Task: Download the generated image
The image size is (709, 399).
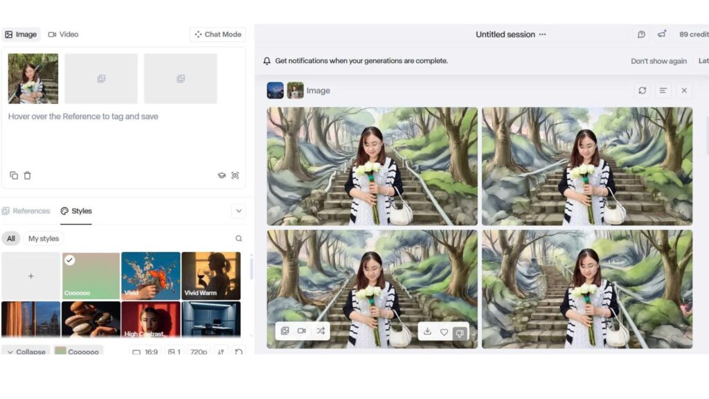Action: click(427, 332)
